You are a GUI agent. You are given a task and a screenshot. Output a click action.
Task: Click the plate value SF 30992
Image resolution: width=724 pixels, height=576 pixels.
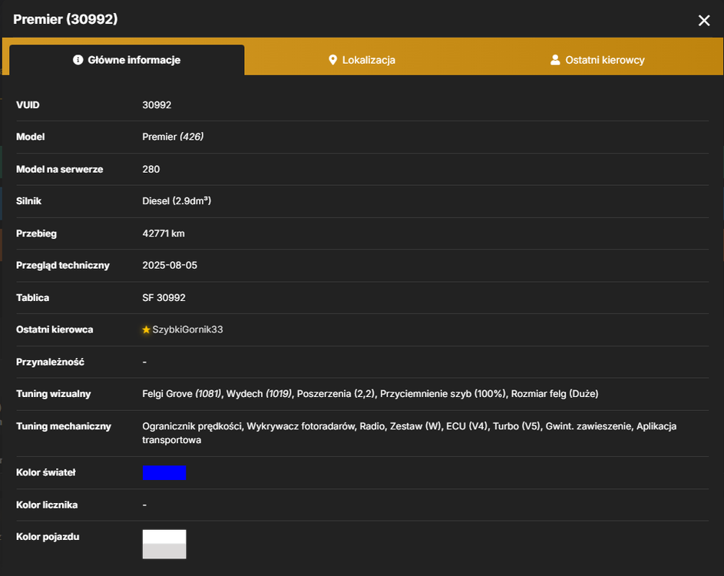[x=164, y=297]
